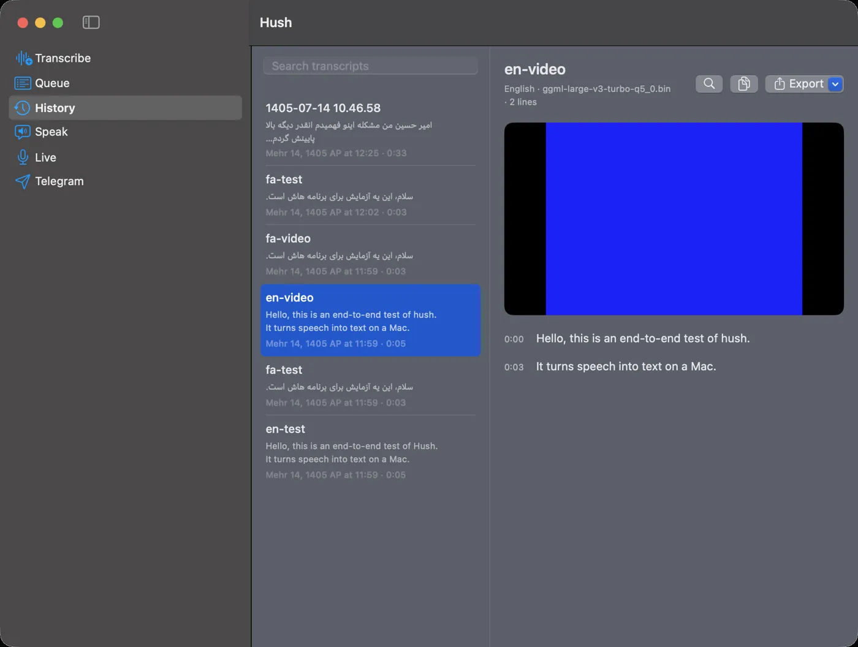This screenshot has width=858, height=647.
Task: Select the Live microphone icon
Action: pyautogui.click(x=23, y=157)
